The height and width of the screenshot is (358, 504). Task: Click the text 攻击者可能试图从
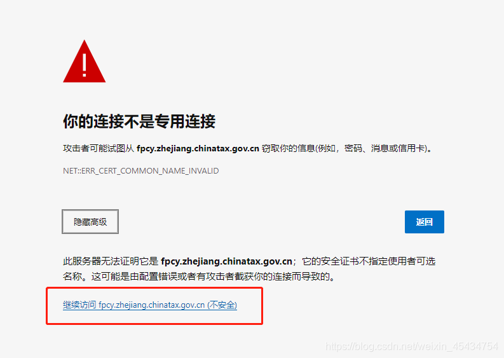99,149
